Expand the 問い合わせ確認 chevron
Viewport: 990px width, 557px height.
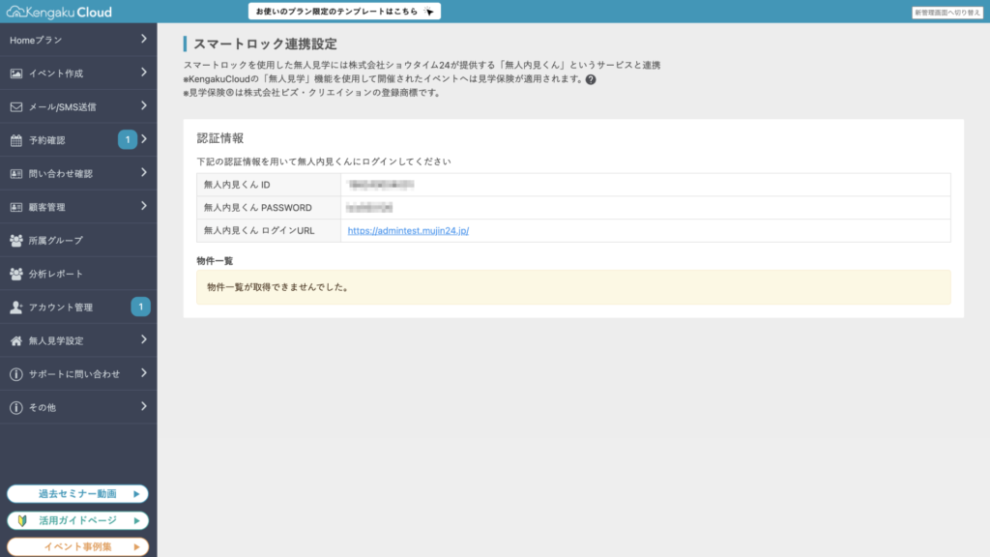click(x=143, y=173)
